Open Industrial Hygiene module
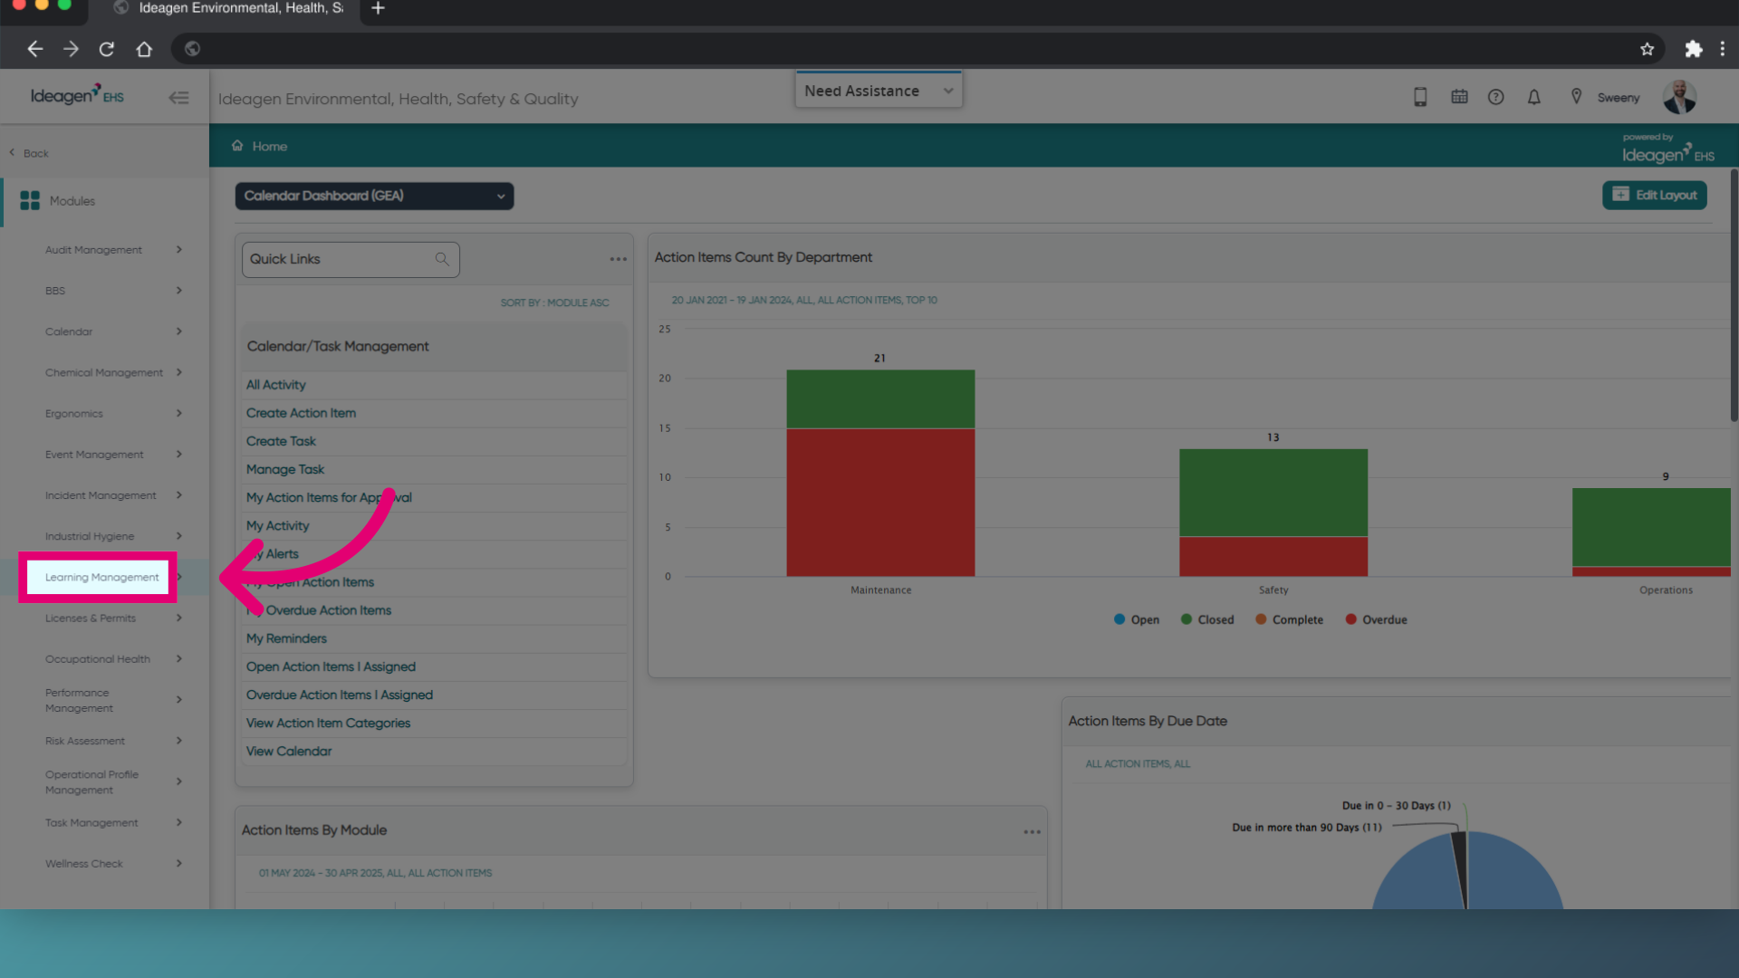This screenshot has height=978, width=1739. click(x=90, y=536)
